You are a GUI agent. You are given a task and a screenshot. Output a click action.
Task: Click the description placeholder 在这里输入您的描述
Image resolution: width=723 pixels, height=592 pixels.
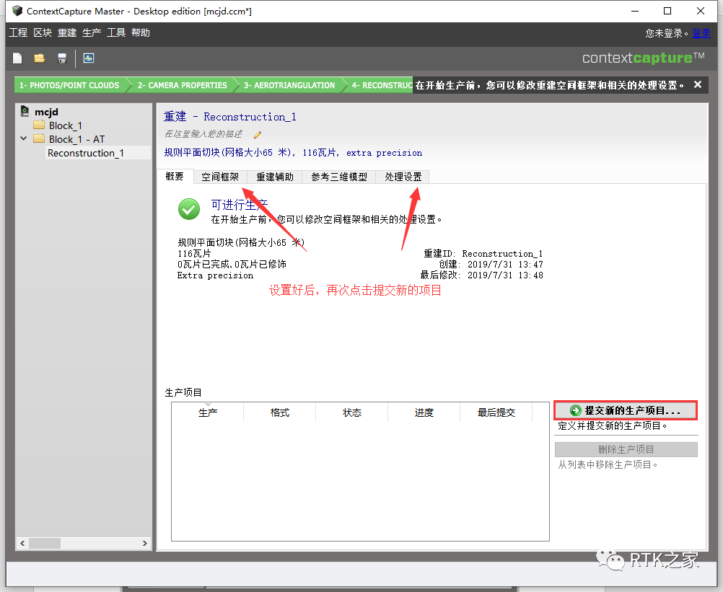(203, 134)
